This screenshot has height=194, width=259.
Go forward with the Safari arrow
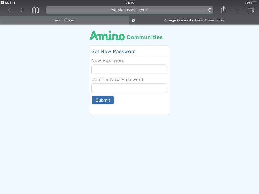click(22, 10)
